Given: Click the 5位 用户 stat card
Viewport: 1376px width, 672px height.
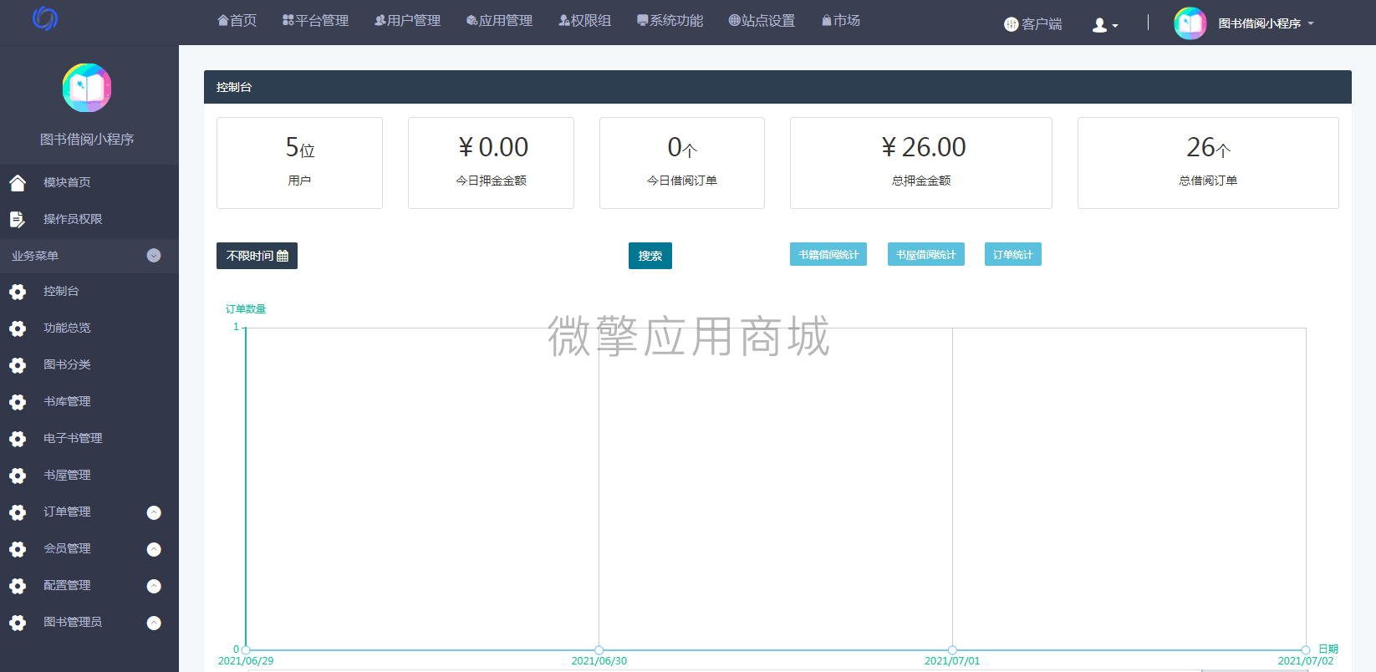Looking at the screenshot, I should 299,163.
